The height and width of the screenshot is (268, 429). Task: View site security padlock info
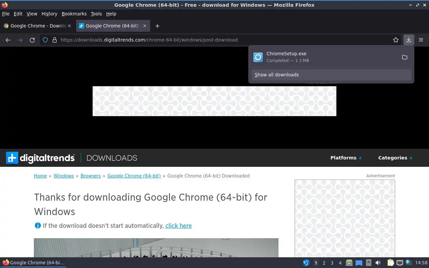tap(55, 40)
